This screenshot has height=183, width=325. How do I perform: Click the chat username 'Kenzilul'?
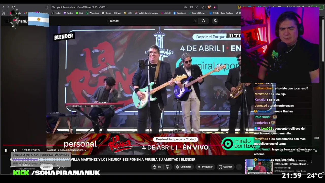(261, 100)
